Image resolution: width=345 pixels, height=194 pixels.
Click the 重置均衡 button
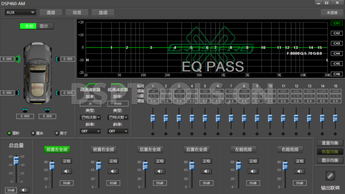[x=330, y=143]
